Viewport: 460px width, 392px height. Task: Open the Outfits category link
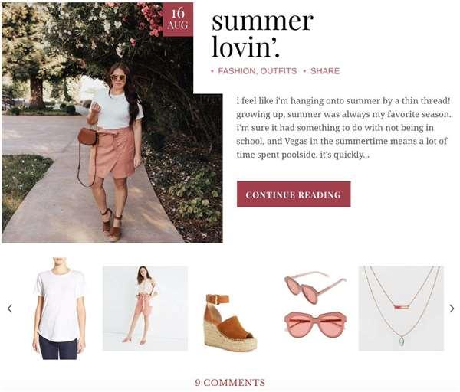[x=279, y=71]
